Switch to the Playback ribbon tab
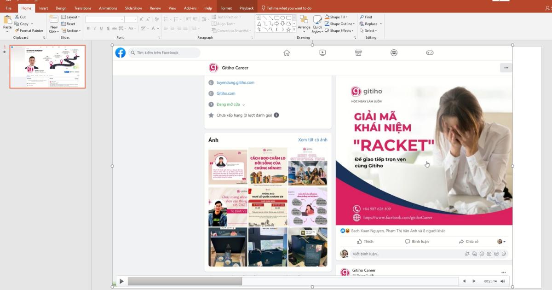Image resolution: width=552 pixels, height=290 pixels. click(247, 8)
